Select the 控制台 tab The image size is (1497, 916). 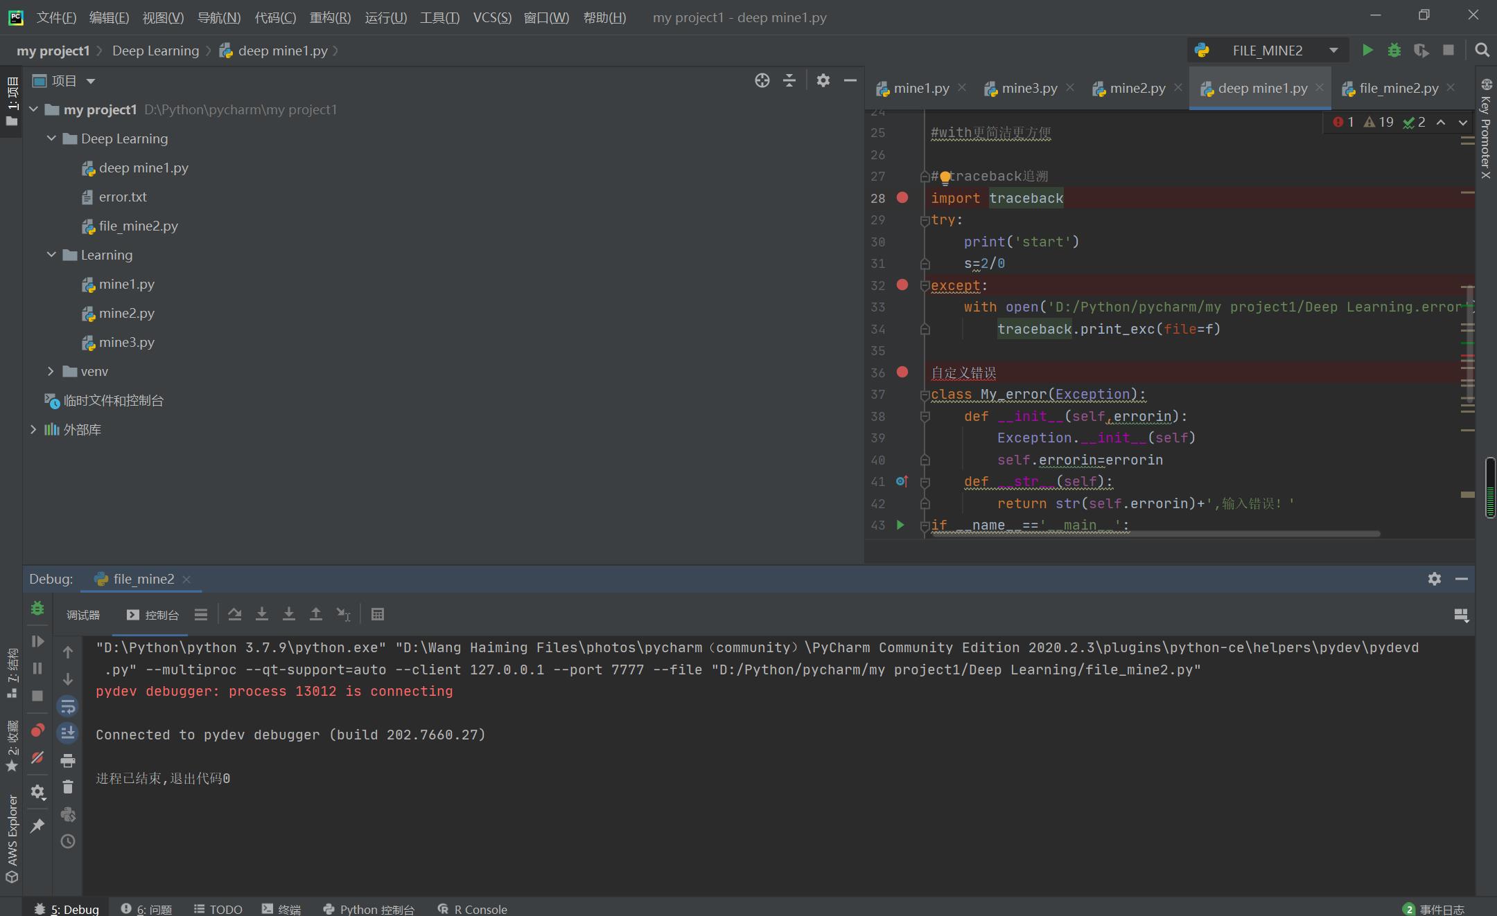tap(153, 615)
